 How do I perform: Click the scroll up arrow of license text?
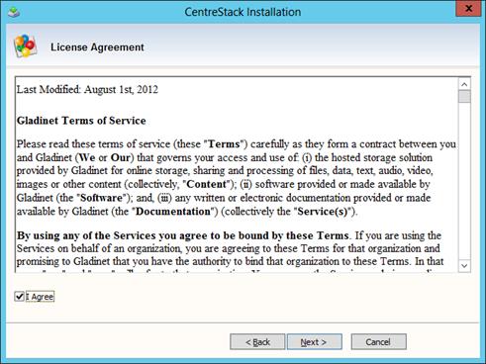coord(464,84)
